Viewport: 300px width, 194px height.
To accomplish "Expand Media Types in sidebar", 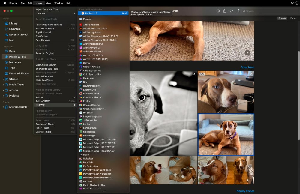I will coord(3,85).
